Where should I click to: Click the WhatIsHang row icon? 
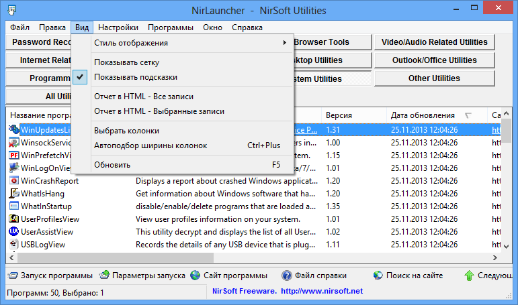(14, 193)
